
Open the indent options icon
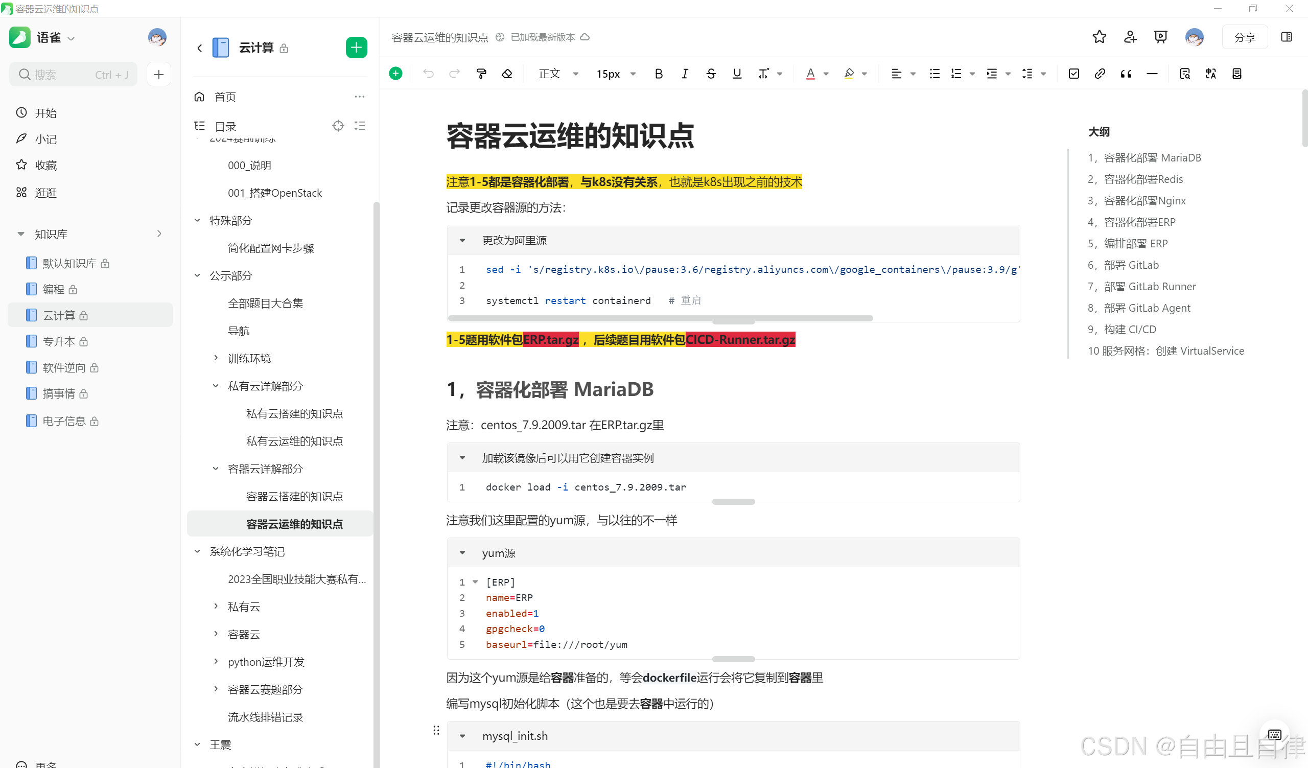992,74
